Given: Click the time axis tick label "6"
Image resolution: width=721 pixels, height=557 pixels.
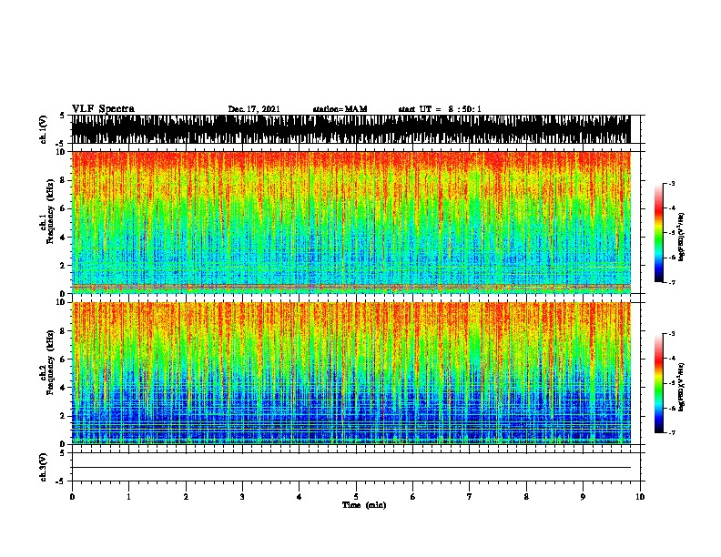Looking at the screenshot, I should [413, 497].
